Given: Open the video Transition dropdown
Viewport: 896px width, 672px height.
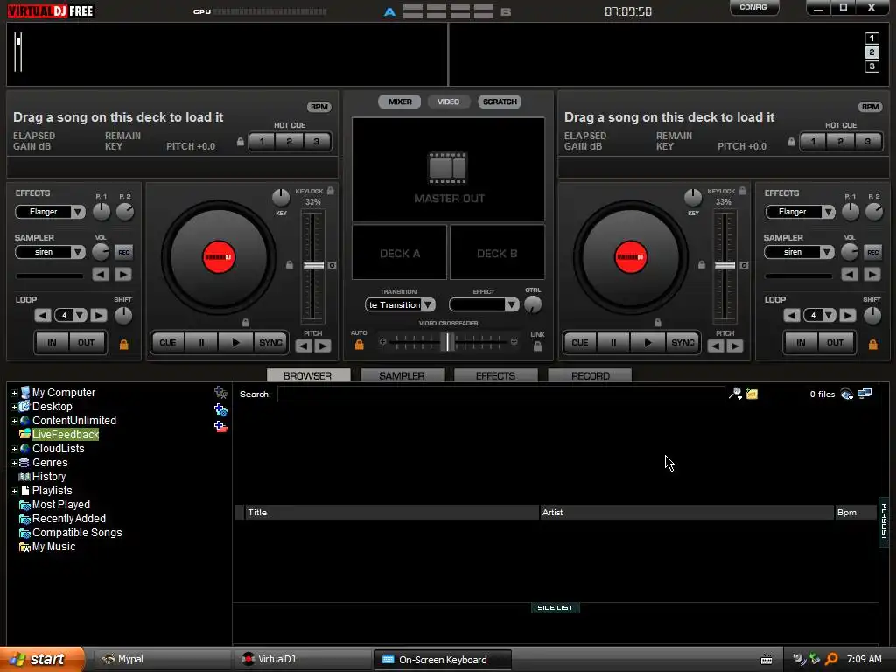Looking at the screenshot, I should point(428,305).
